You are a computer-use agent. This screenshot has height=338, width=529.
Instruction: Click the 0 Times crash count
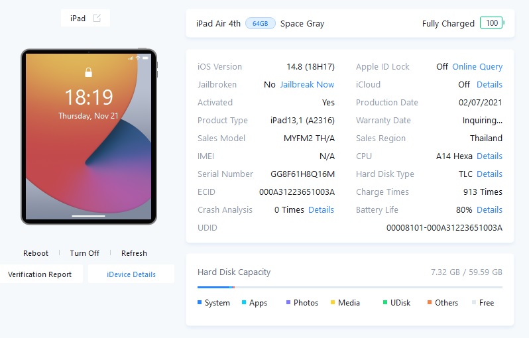(x=289, y=210)
